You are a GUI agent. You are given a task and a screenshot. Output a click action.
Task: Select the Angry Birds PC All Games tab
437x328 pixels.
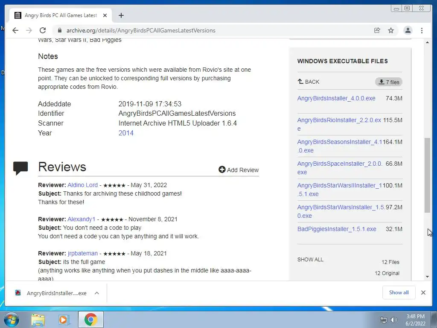[x=61, y=15]
